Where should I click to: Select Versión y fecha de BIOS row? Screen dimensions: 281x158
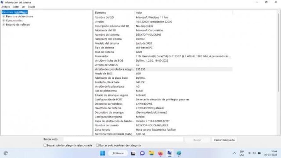163,60
